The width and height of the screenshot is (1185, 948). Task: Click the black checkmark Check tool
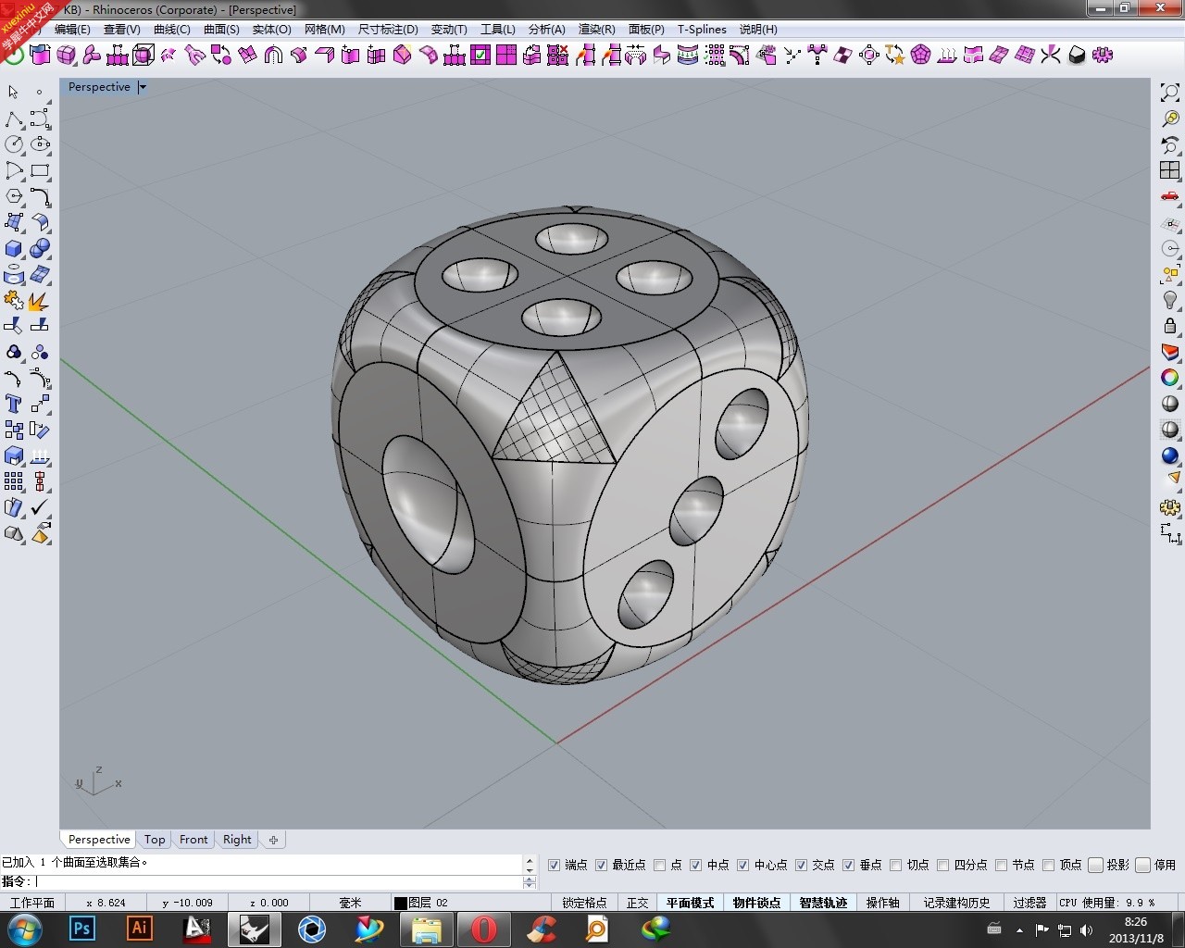(40, 507)
